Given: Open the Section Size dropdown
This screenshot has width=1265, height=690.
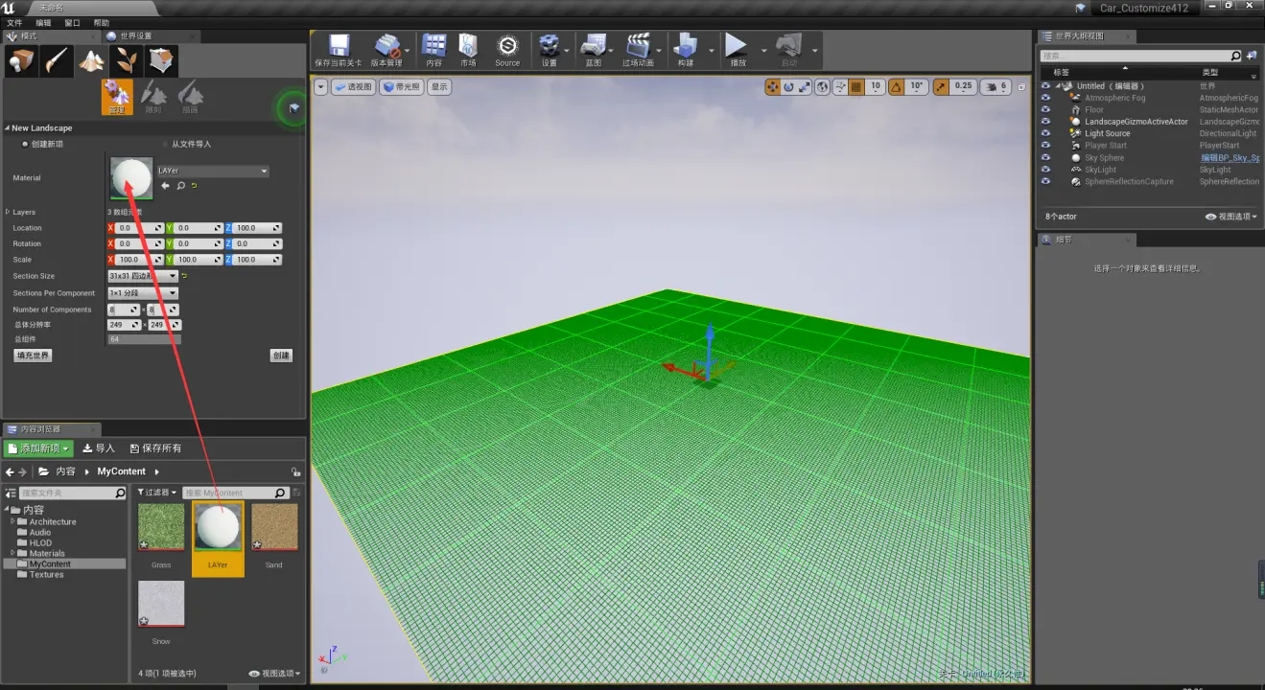Looking at the screenshot, I should tap(143, 276).
